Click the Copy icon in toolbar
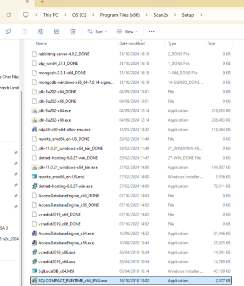 point(8,31)
